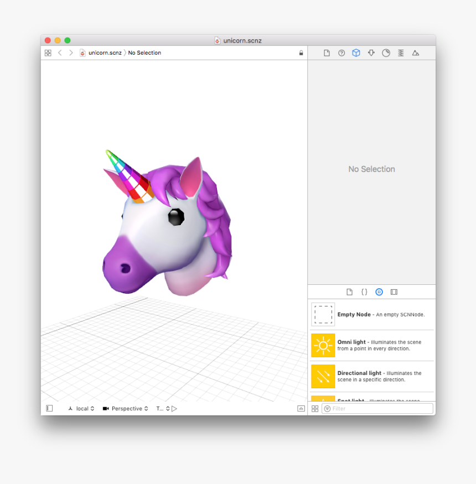Click the library Filter search field

(x=377, y=408)
